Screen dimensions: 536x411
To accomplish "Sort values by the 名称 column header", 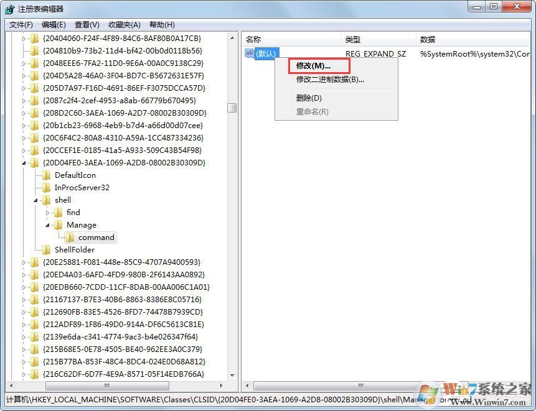I will (x=253, y=39).
